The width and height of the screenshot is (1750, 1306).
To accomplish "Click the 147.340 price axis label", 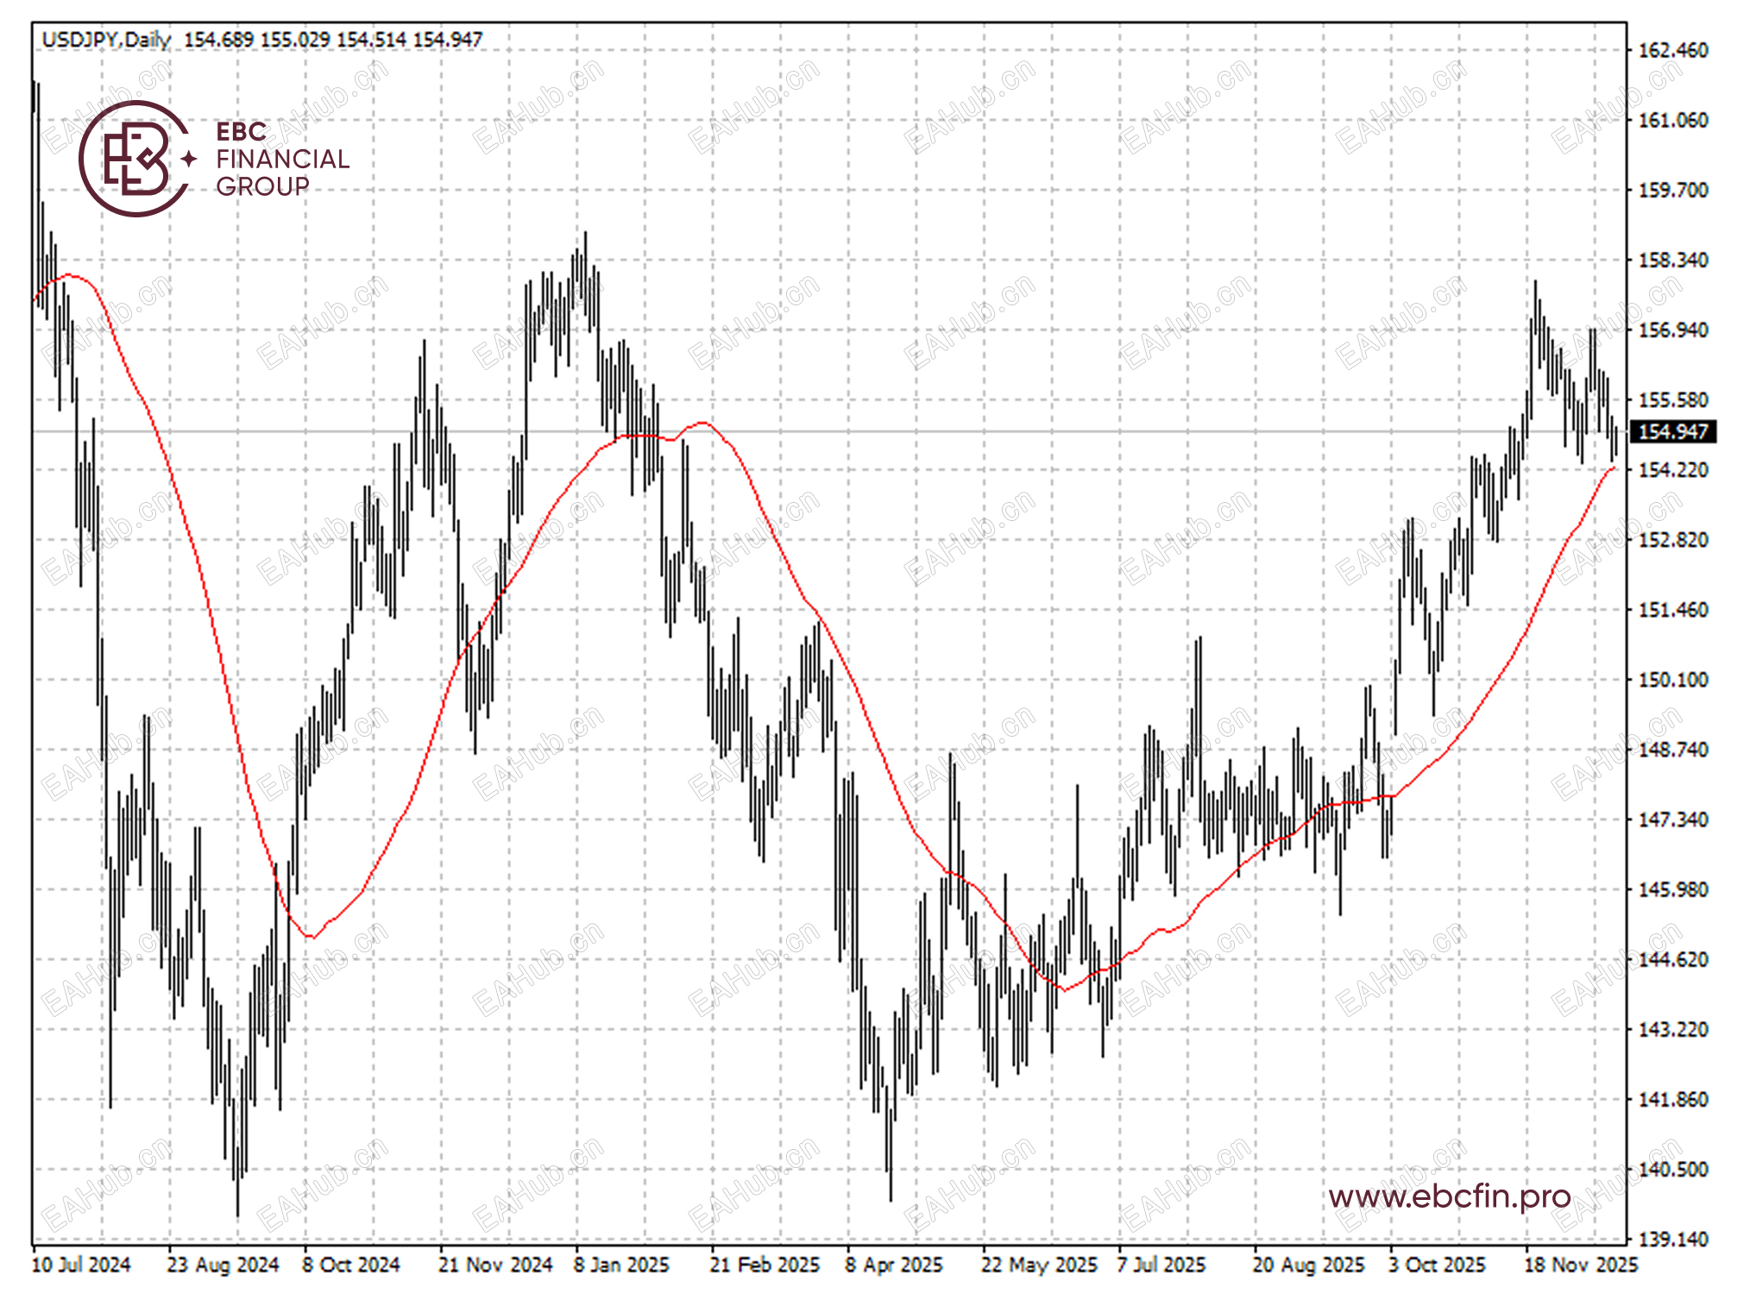I will (x=1672, y=819).
